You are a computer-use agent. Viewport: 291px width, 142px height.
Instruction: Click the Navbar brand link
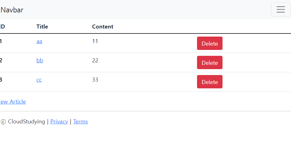click(x=12, y=10)
